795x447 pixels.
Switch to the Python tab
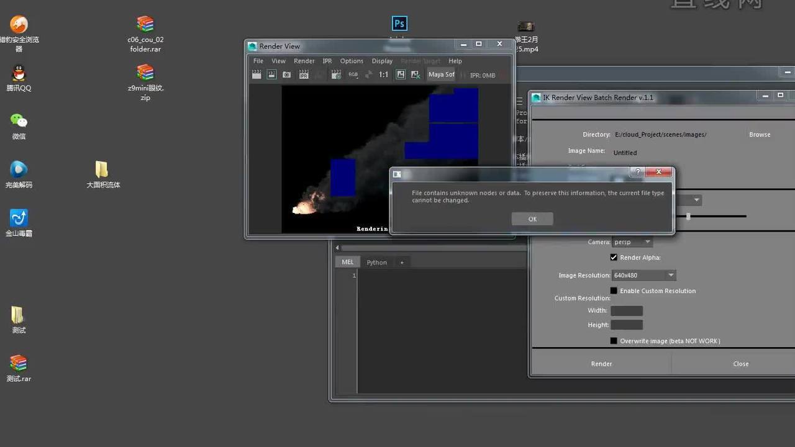(376, 262)
